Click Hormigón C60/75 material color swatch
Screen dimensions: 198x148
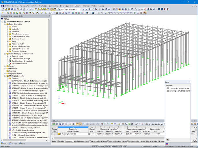(168, 88)
